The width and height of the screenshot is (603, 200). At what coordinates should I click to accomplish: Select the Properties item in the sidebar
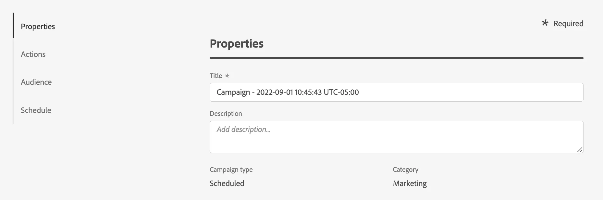click(38, 26)
